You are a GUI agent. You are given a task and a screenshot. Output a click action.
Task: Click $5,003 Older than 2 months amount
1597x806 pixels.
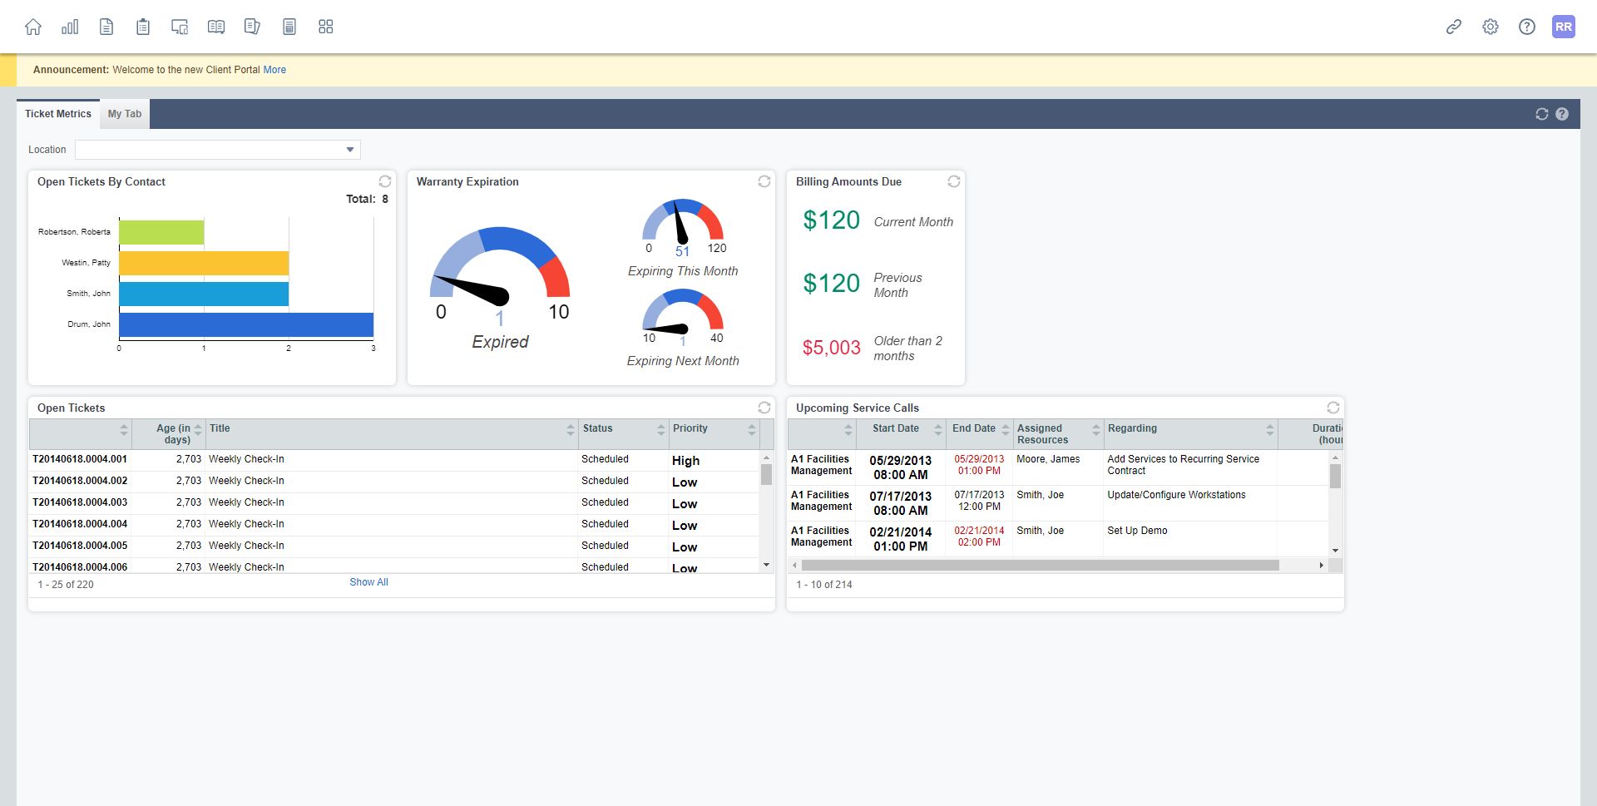point(831,348)
